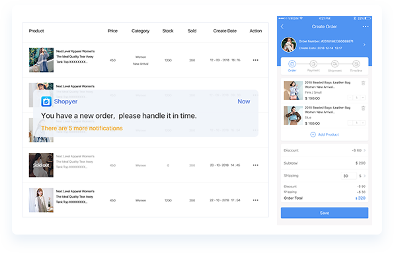Open actions menu for the Sold out product row

point(256,165)
